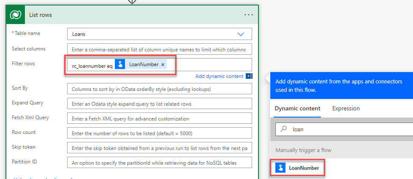Select the Dynamic content tab
Screen dimensions: 413x179
[297, 108]
